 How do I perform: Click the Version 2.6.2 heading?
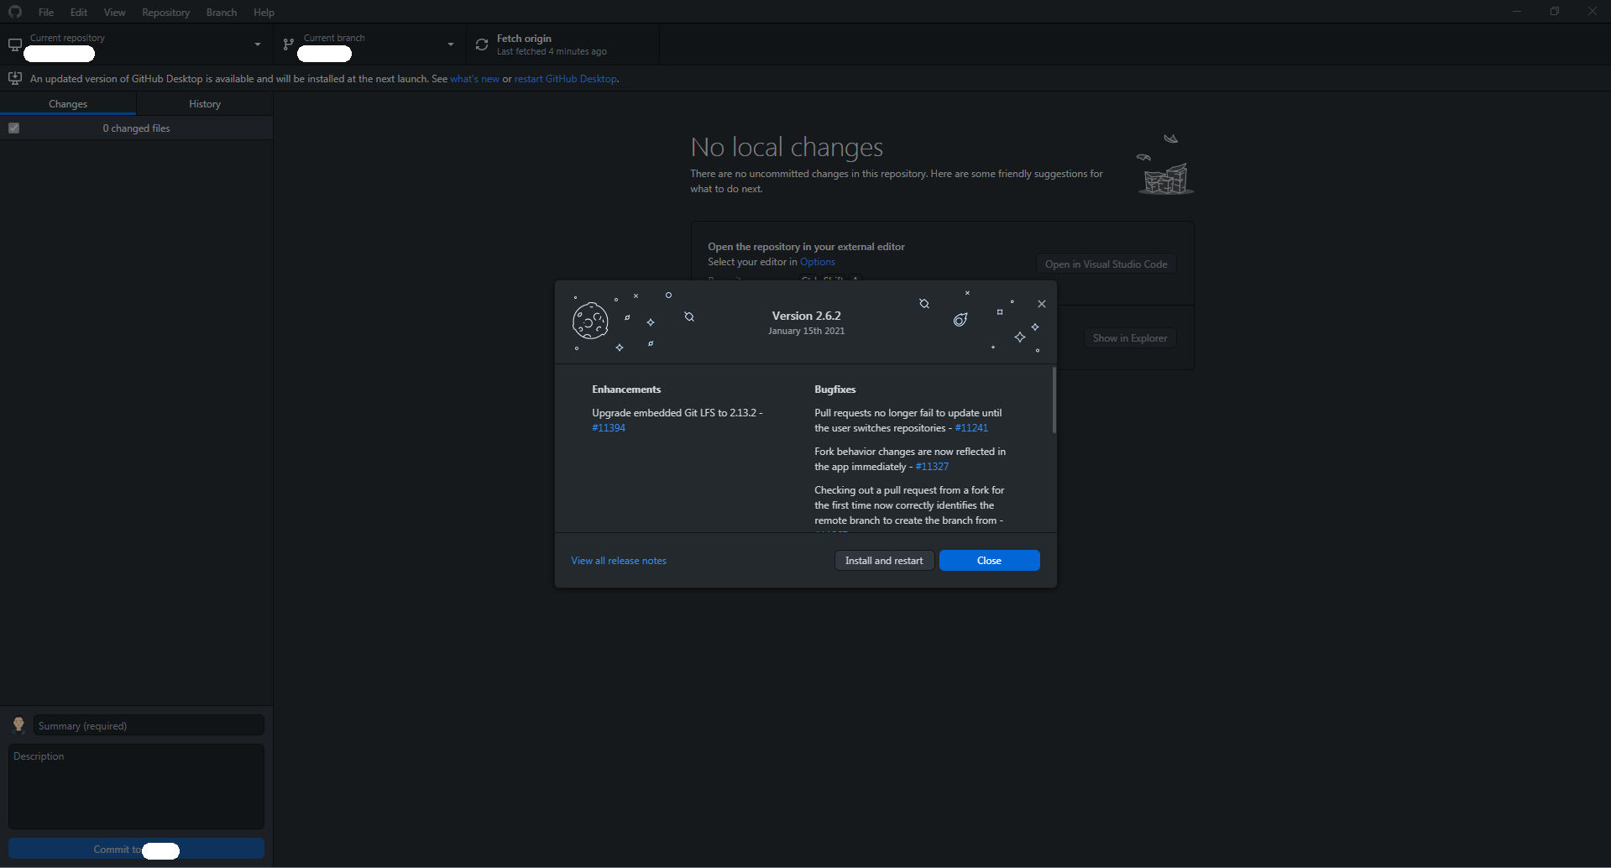[x=807, y=316]
